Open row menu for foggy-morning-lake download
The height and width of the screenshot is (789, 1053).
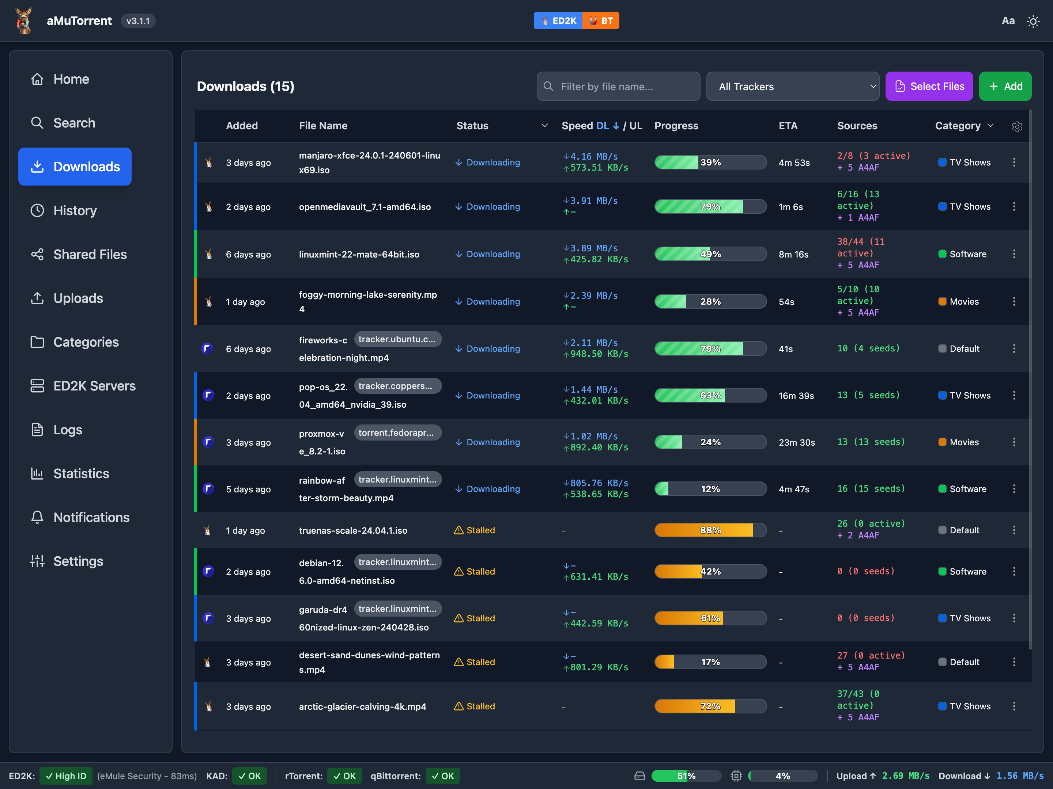coord(1014,301)
